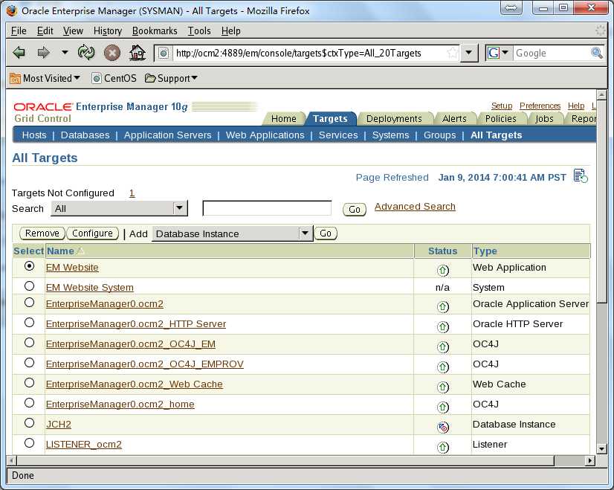This screenshot has height=490, width=614.
Task: Click status icon for ocm2_home row
Action: tap(443, 407)
